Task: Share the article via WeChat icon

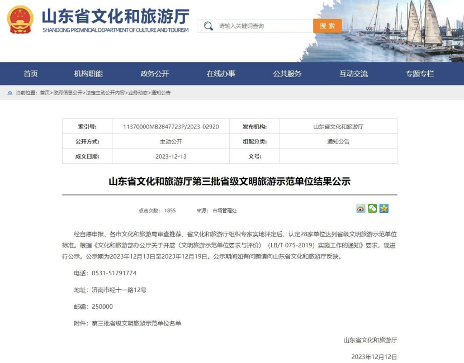Action: point(372,208)
